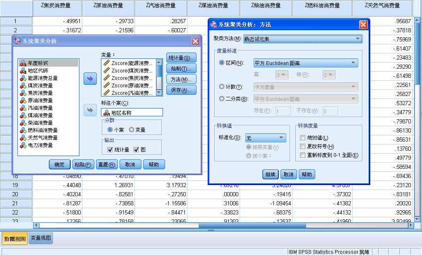Click 取消 in the 系统聚类分析 dialog
422x255 pixels.
pos(130,164)
